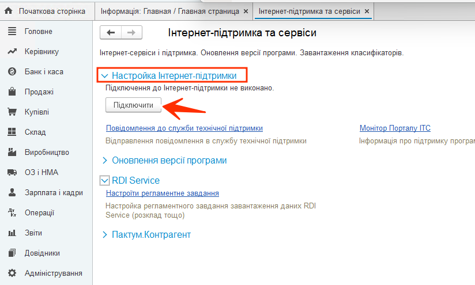Open Повідомлення до служби технічної підтримки link

point(184,128)
